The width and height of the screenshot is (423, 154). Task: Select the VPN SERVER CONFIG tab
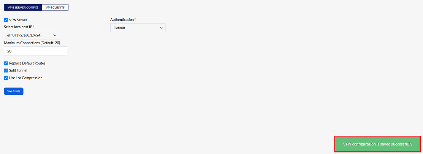point(23,8)
